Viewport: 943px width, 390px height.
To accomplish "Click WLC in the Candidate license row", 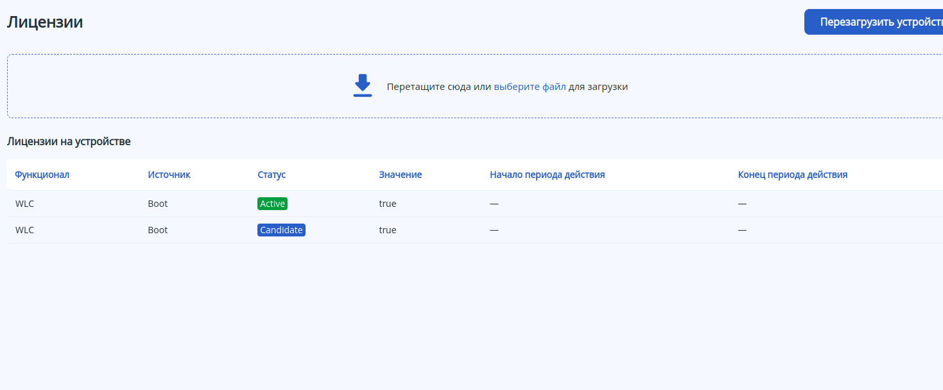I will pos(24,230).
